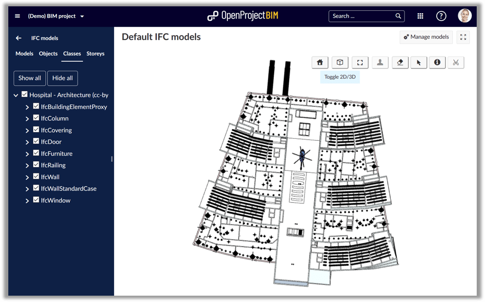Open the info tool icon
Viewport: 485px width, 302px height.
437,62
